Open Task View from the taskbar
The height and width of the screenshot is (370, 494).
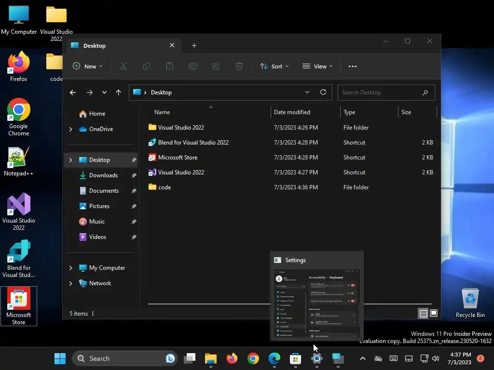190,358
